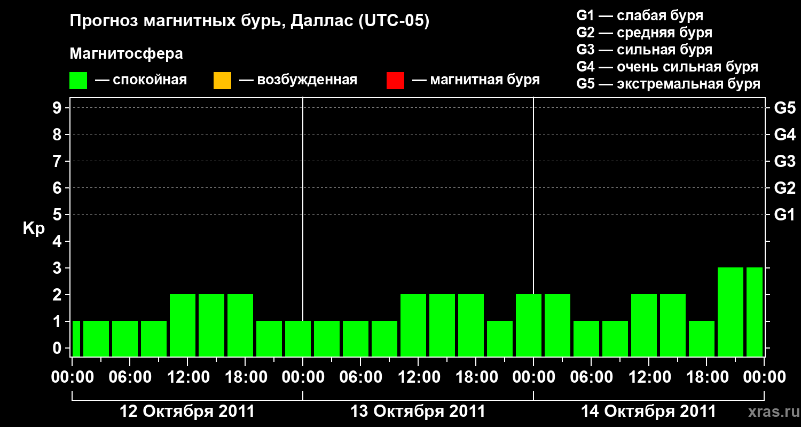The image size is (801, 427).
Task: Click the first Kp 2 bar on 12 Октября
Action: 183,325
